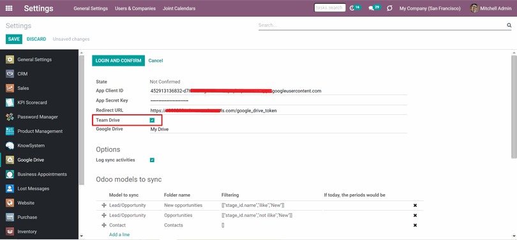Viewport: 517px width, 240px height.
Task: Click the Inventory box icon in sidebar
Action: [10, 232]
